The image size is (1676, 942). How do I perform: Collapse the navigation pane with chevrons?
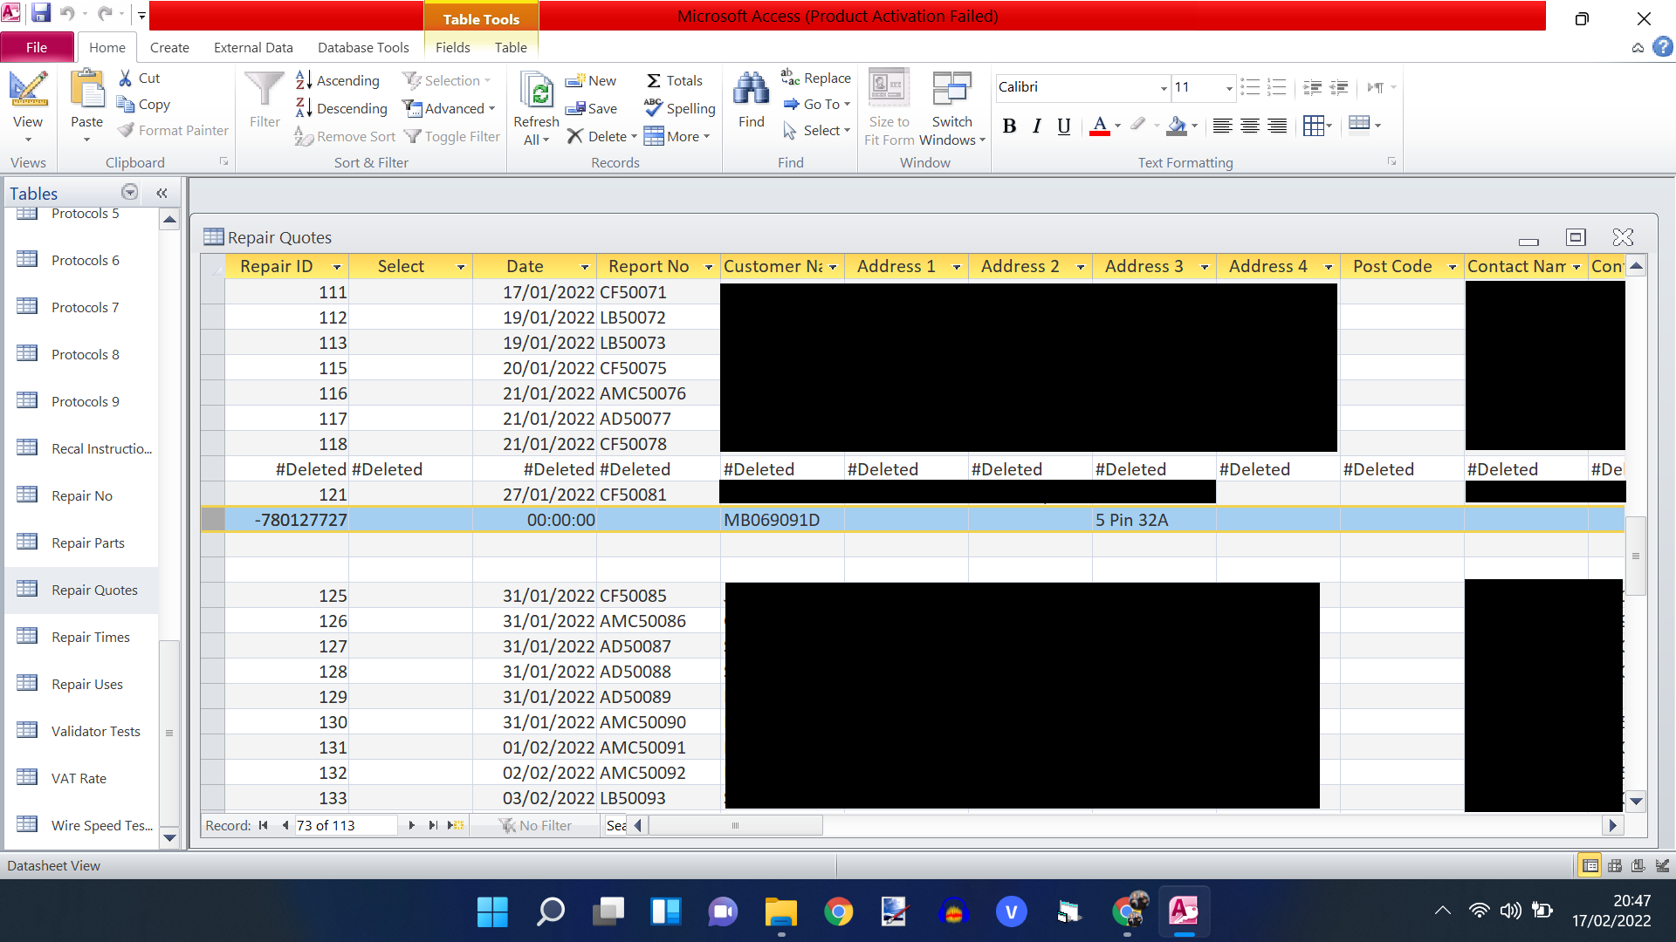161,194
